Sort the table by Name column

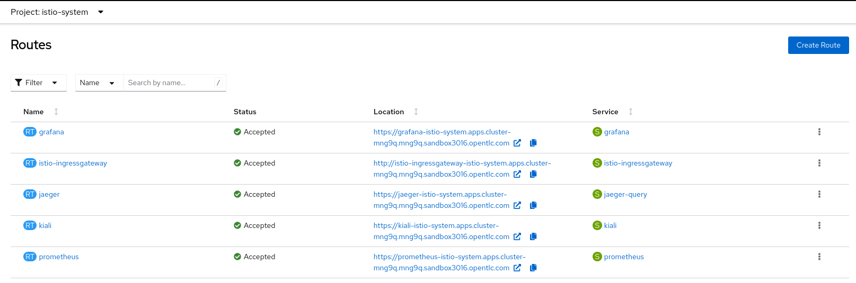click(x=40, y=112)
